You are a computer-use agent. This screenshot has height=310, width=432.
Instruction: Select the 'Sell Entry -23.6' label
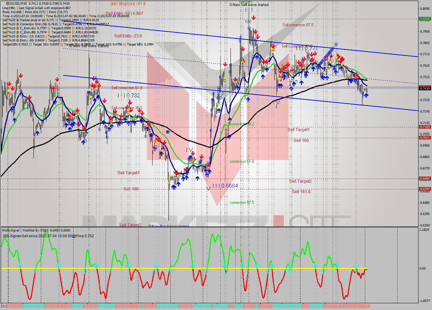[128, 36]
